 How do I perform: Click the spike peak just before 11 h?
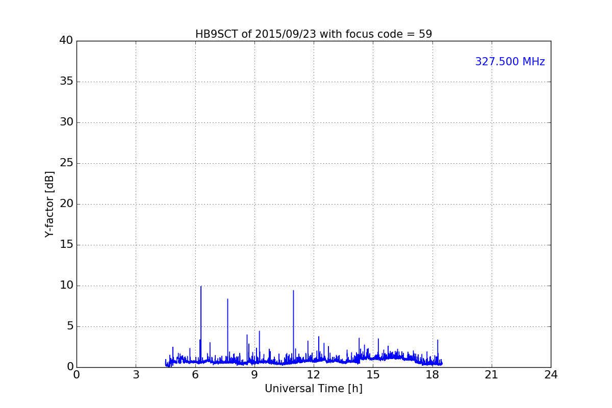tap(293, 291)
